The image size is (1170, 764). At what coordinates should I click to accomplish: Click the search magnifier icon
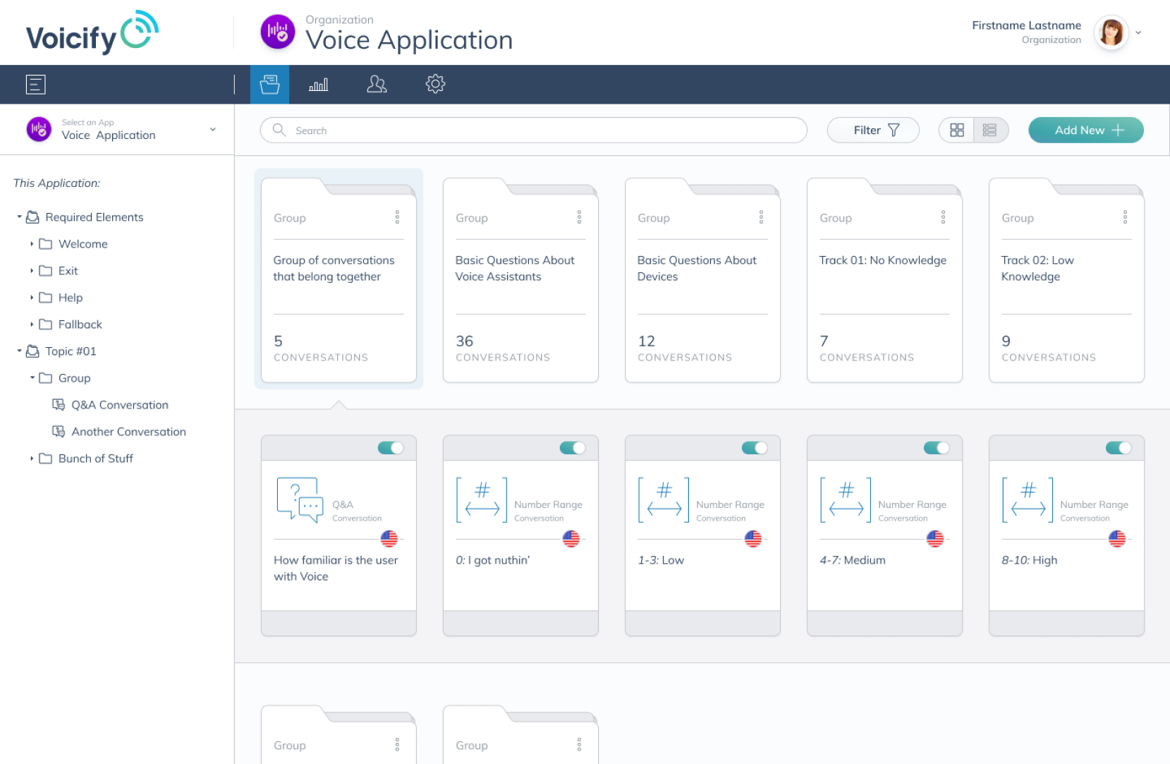pos(279,130)
